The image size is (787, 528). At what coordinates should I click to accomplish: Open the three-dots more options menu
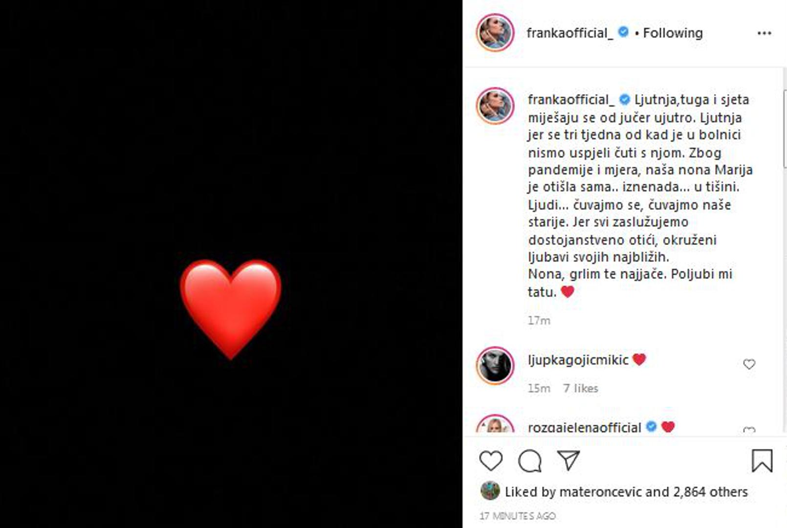click(764, 33)
